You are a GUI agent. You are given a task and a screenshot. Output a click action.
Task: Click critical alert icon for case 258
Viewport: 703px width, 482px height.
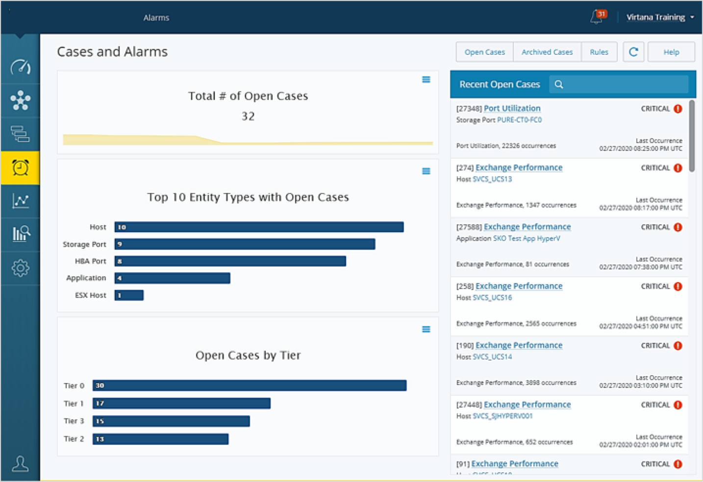[678, 287]
